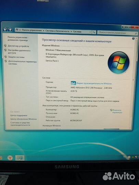Open Yandex browser from the taskbar
Screen dimensions: 139x185
pyautogui.click(x=10, y=158)
